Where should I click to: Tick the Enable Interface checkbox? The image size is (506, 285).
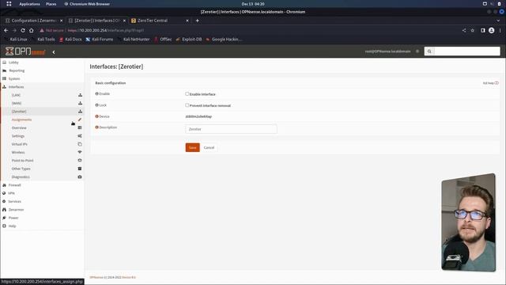pos(187,93)
